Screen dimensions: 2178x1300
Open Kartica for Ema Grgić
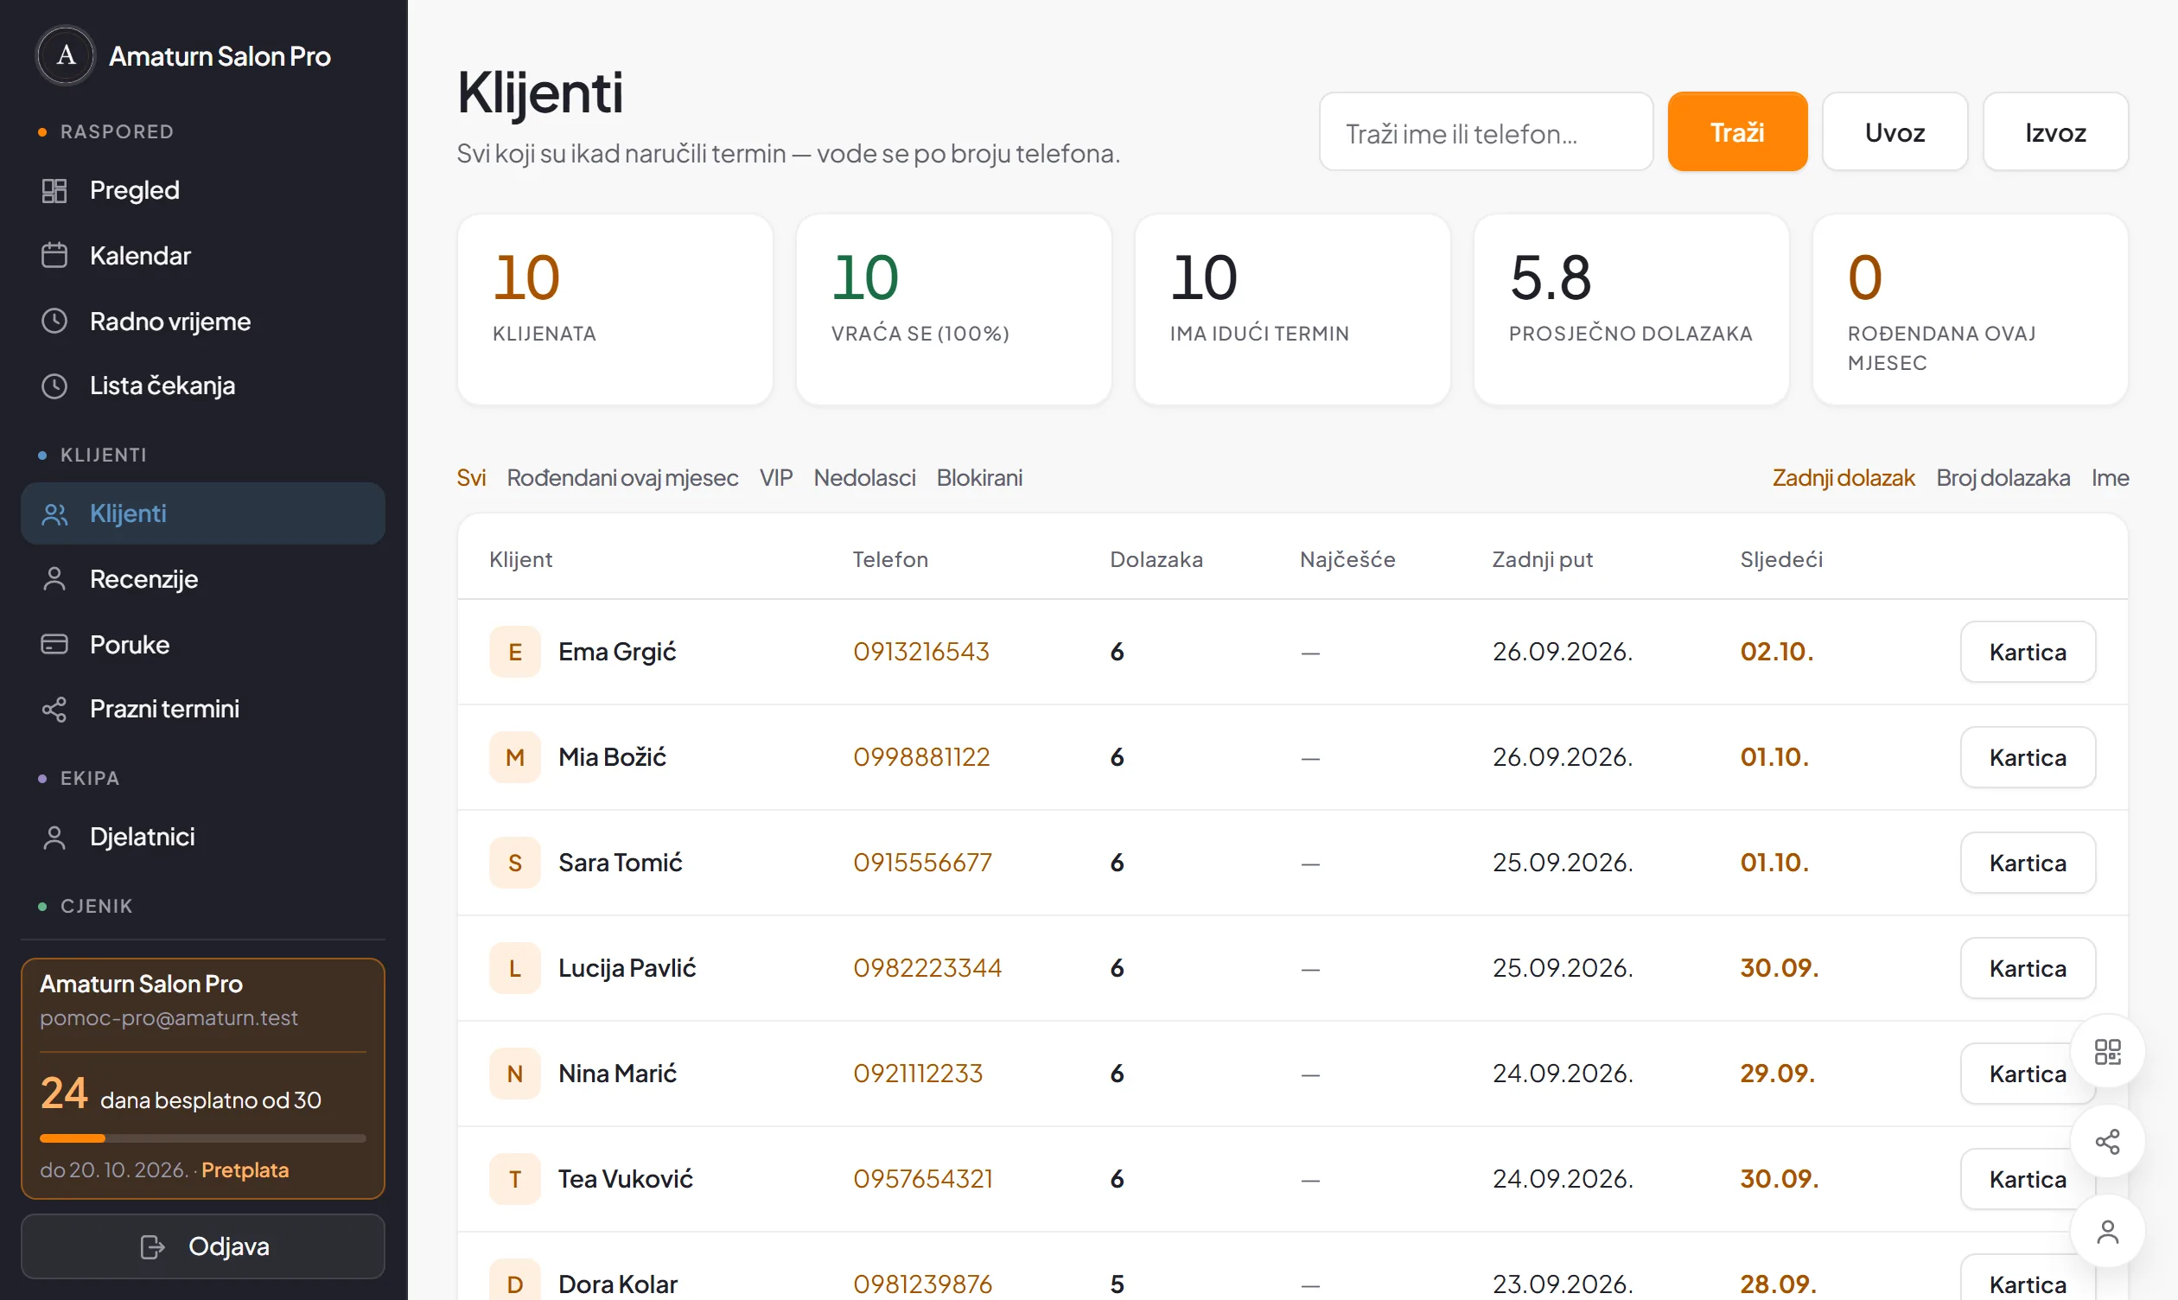coord(2028,652)
